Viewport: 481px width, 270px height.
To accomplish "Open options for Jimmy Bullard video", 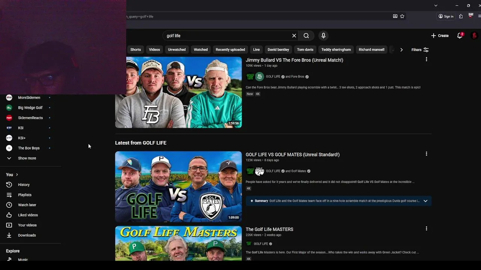I will 426,59.
